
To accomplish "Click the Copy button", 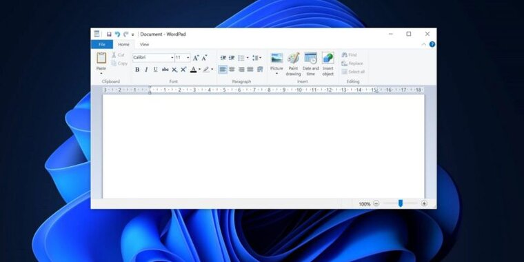I will click(119, 63).
